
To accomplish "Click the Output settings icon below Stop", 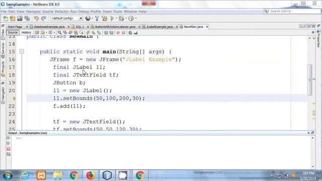I will pyautogui.click(x=9, y=154).
